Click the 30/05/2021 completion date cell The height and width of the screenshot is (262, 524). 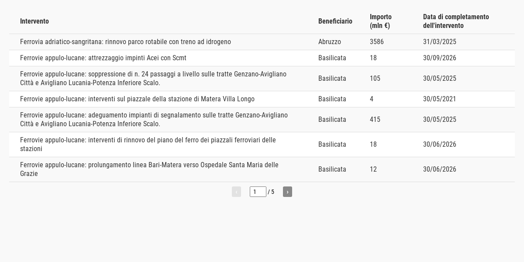tap(440, 99)
